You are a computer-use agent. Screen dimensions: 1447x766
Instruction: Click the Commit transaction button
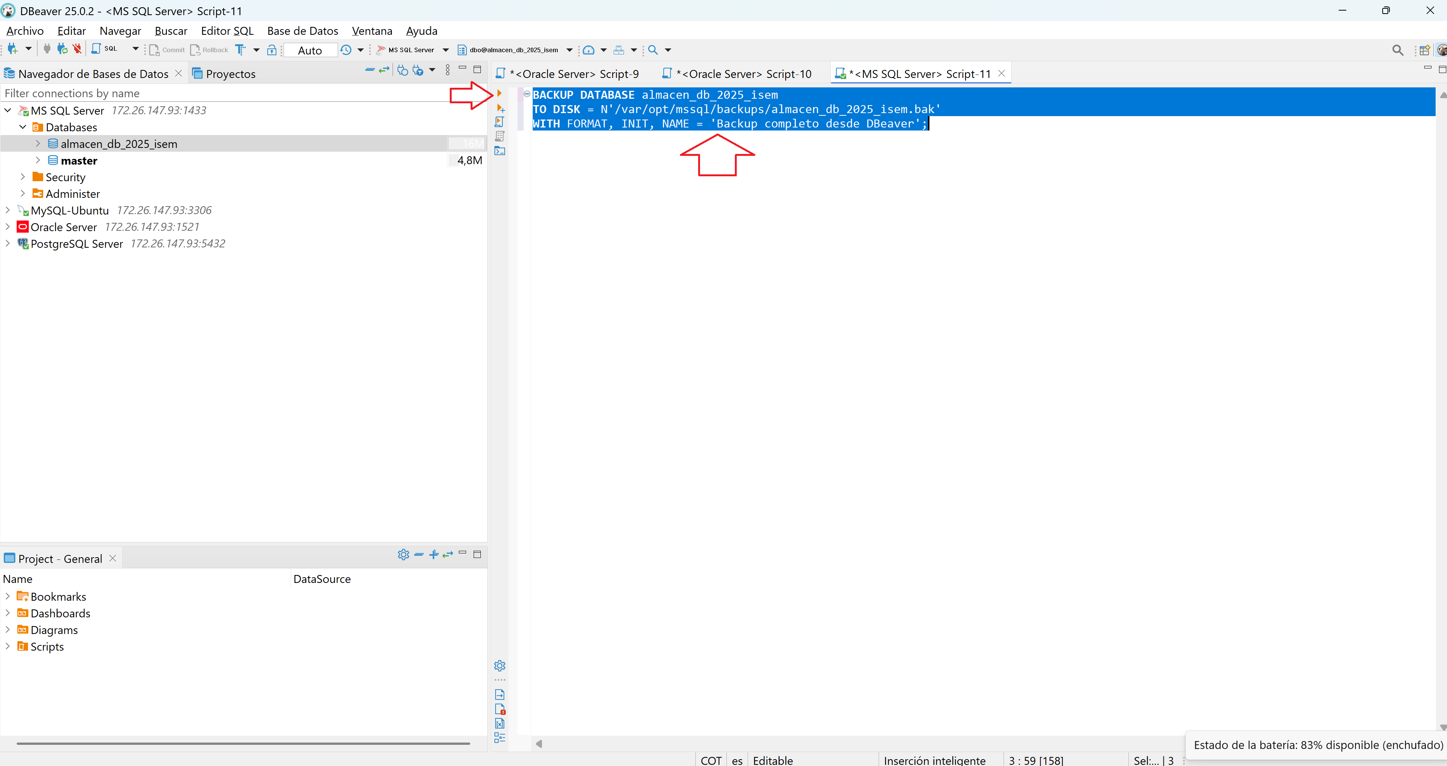(167, 50)
